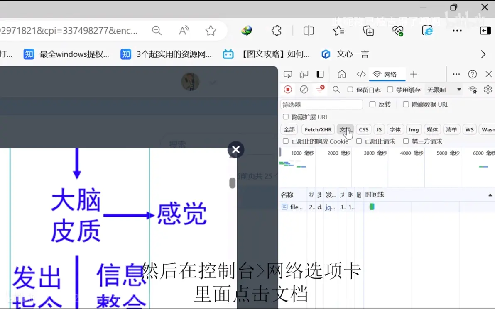
Task: Open the 文心一言 bookmark
Action: 345,54
